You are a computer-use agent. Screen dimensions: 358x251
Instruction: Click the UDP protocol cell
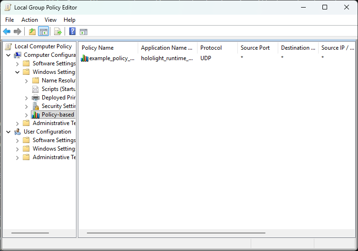[206, 58]
